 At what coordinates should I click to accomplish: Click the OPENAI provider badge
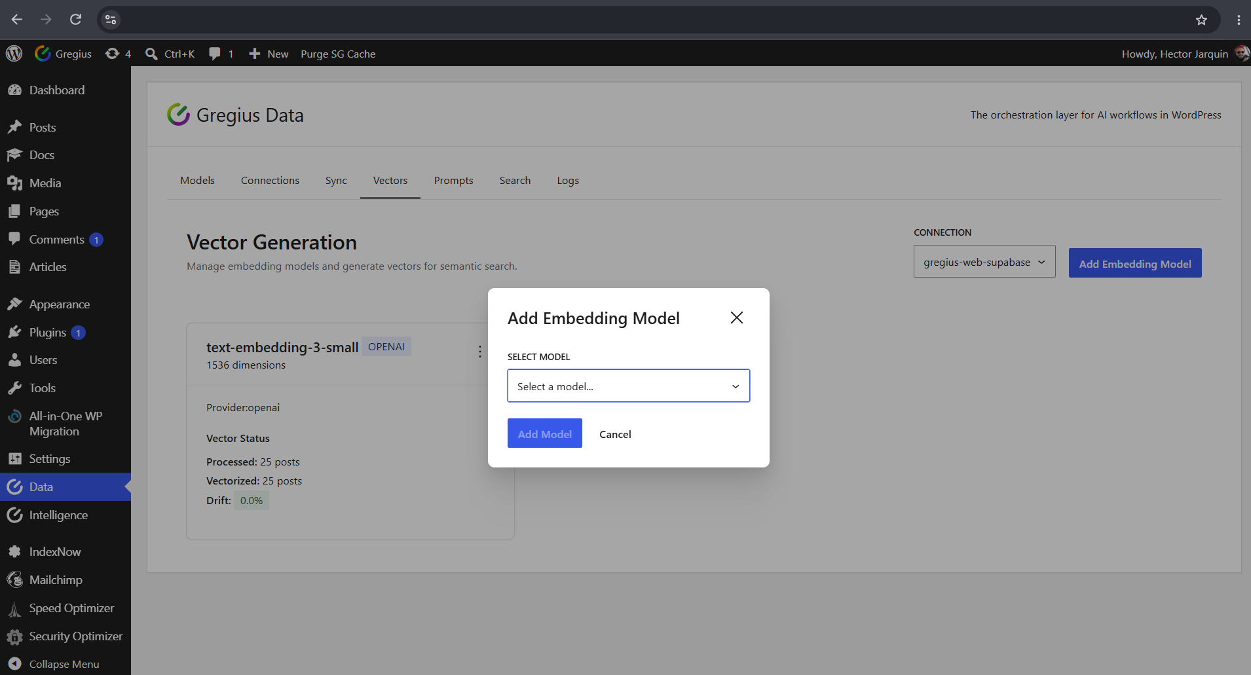click(x=386, y=347)
